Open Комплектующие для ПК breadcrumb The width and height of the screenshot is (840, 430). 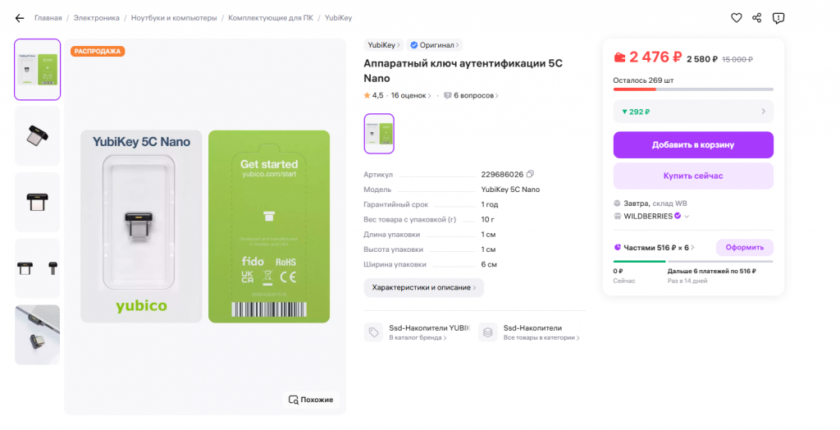(271, 18)
